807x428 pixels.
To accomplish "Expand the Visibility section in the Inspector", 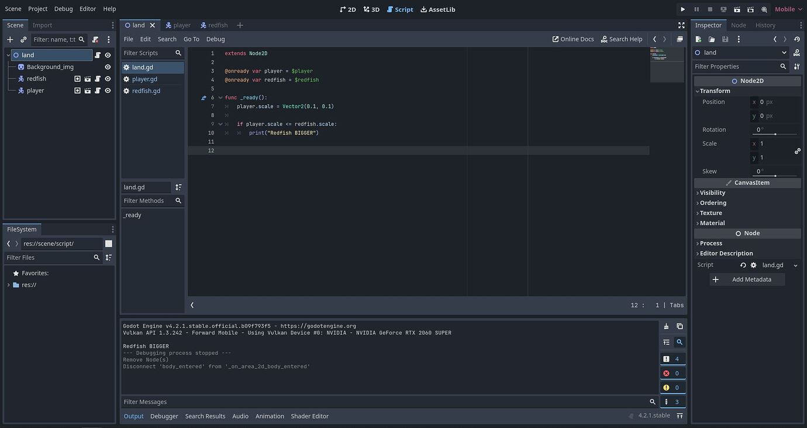I will (x=712, y=192).
